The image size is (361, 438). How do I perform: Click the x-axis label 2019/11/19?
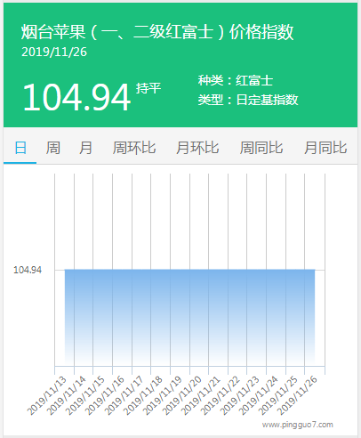click(163, 395)
